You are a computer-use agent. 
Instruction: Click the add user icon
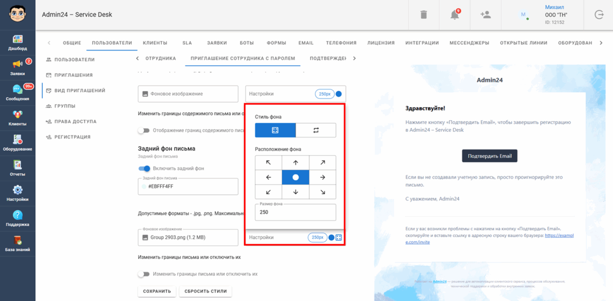pos(485,15)
